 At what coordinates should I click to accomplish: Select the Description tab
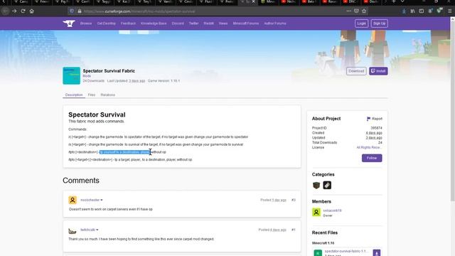click(74, 95)
